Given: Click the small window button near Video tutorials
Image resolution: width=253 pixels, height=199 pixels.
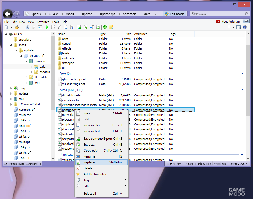Looking at the screenshot, I should click(x=246, y=21).
